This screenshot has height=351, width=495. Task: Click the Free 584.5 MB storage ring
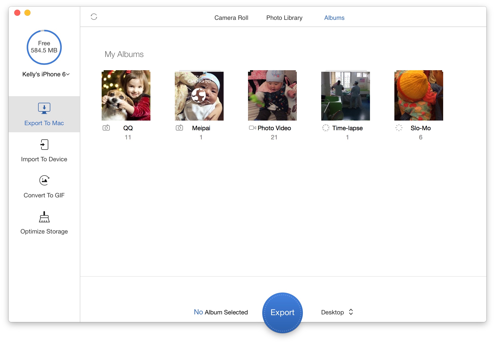(44, 47)
